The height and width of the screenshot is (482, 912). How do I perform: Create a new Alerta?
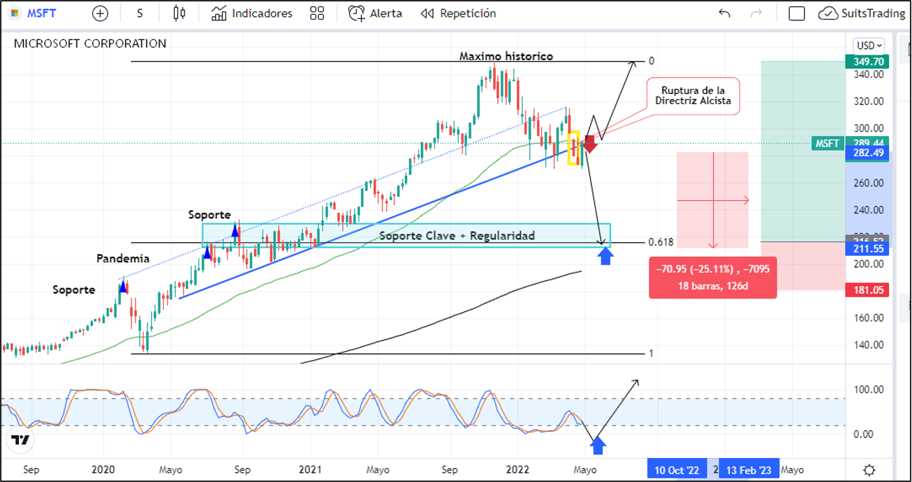pos(375,14)
